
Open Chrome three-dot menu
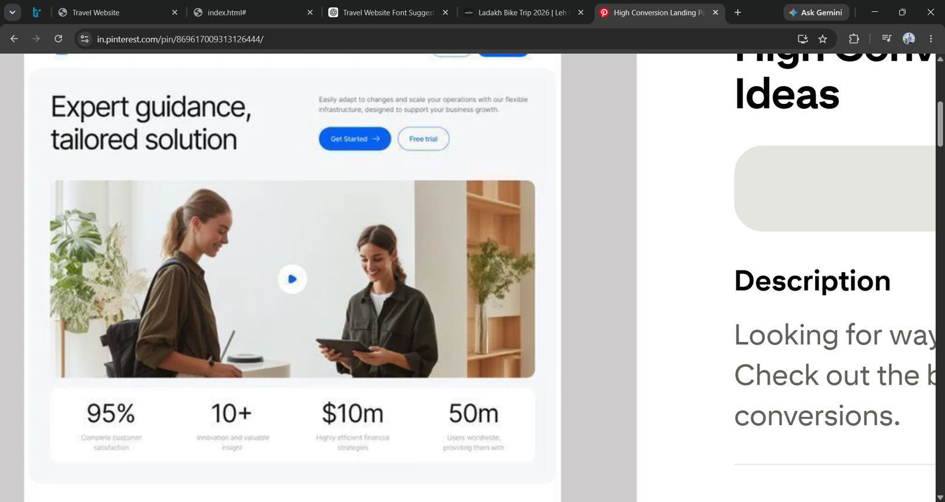click(931, 39)
